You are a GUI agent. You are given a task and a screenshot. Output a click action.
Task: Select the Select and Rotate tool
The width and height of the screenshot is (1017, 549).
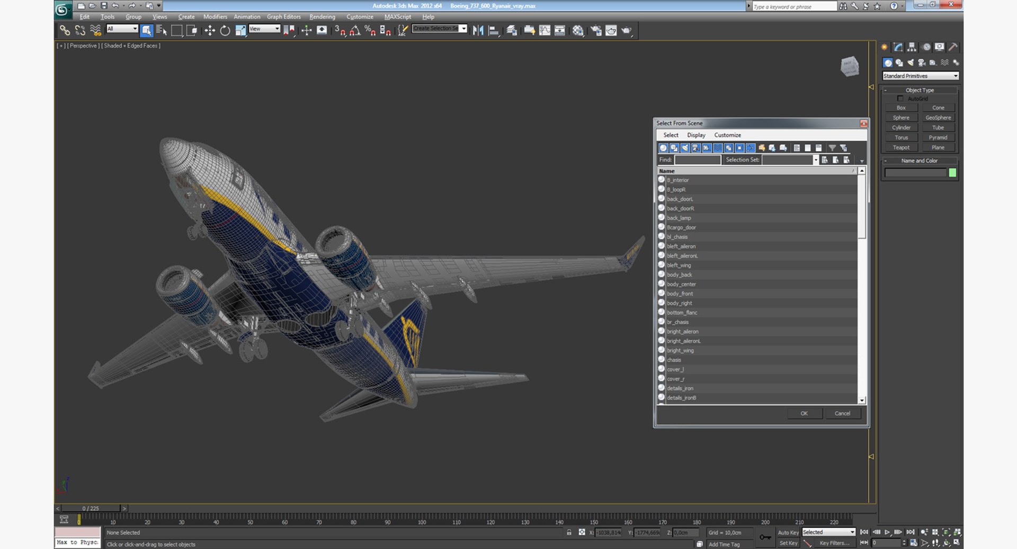225,31
